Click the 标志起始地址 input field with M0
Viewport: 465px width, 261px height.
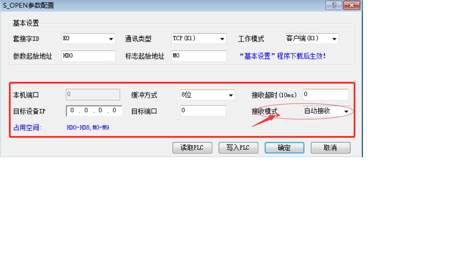tap(199, 56)
